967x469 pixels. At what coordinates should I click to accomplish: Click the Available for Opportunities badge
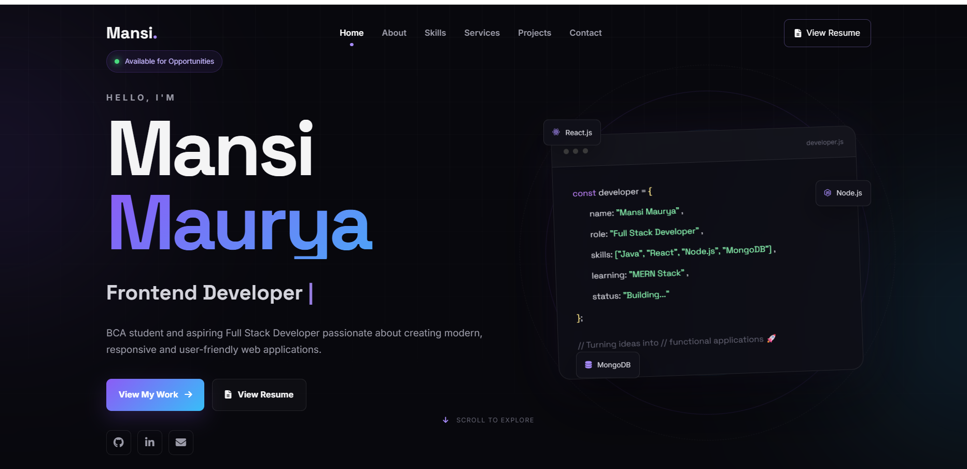click(164, 61)
